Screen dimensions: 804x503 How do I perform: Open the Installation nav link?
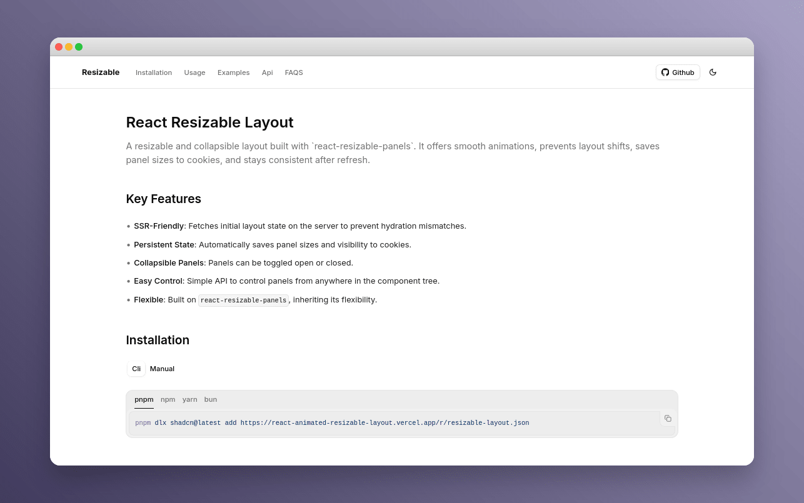154,72
